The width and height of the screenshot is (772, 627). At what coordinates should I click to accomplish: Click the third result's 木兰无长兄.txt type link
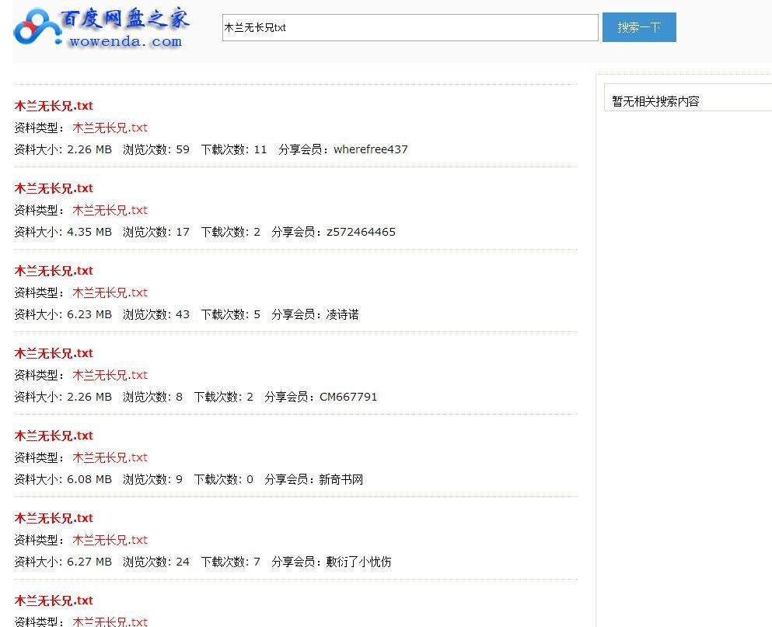[110, 292]
